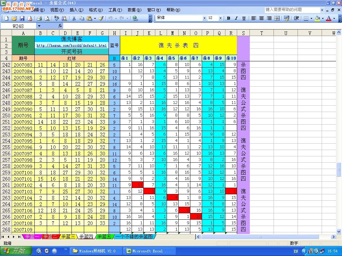
Task: Apply Merge and Center to cells
Action: [277, 18]
